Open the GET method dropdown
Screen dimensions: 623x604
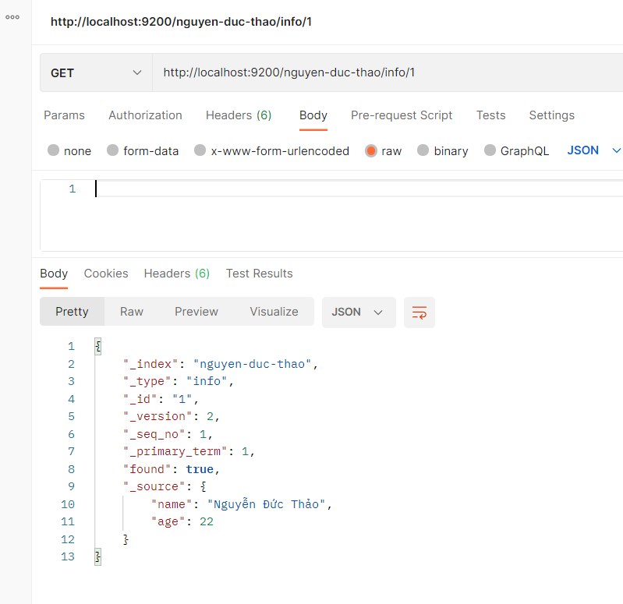[96, 73]
